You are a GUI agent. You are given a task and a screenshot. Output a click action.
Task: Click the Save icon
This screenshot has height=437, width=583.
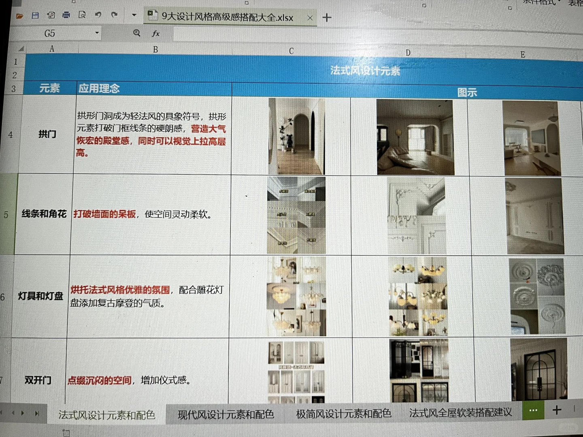(x=36, y=15)
